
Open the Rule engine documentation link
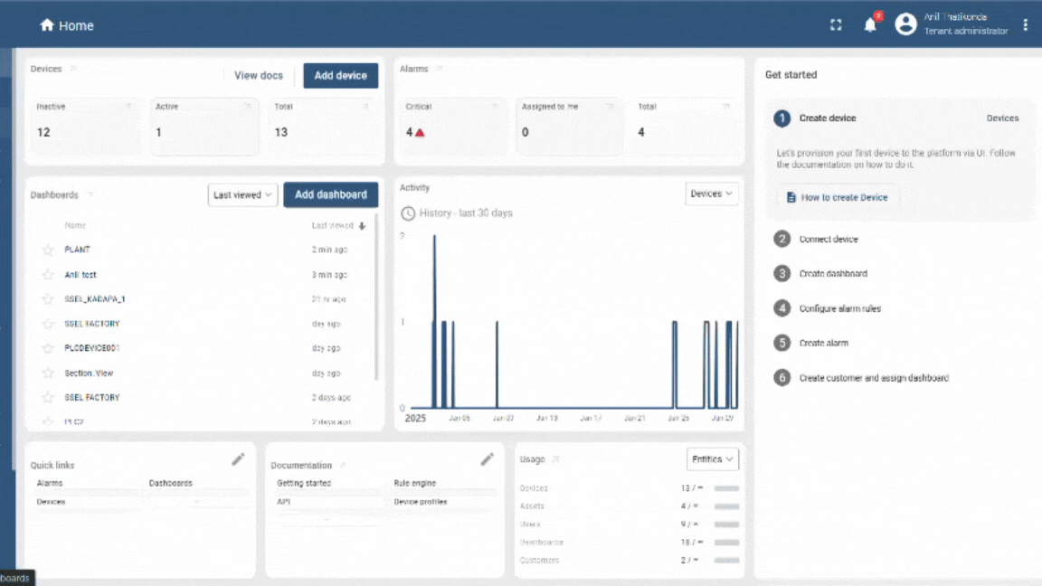(x=415, y=484)
